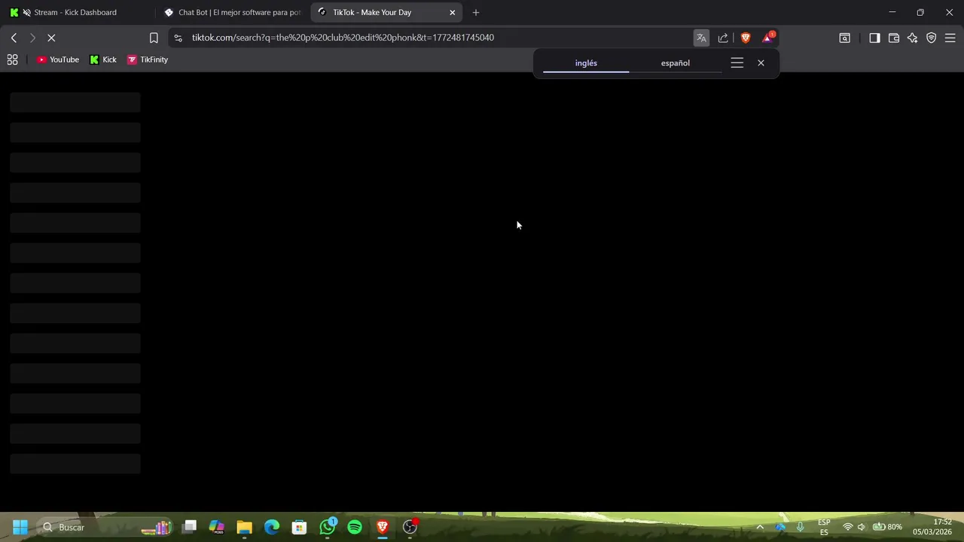This screenshot has height=542, width=964.
Task: Stop loading the TikTok page
Action: point(51,38)
